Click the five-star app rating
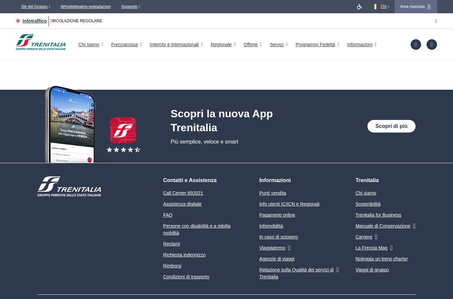The image size is (453, 299). point(123,150)
